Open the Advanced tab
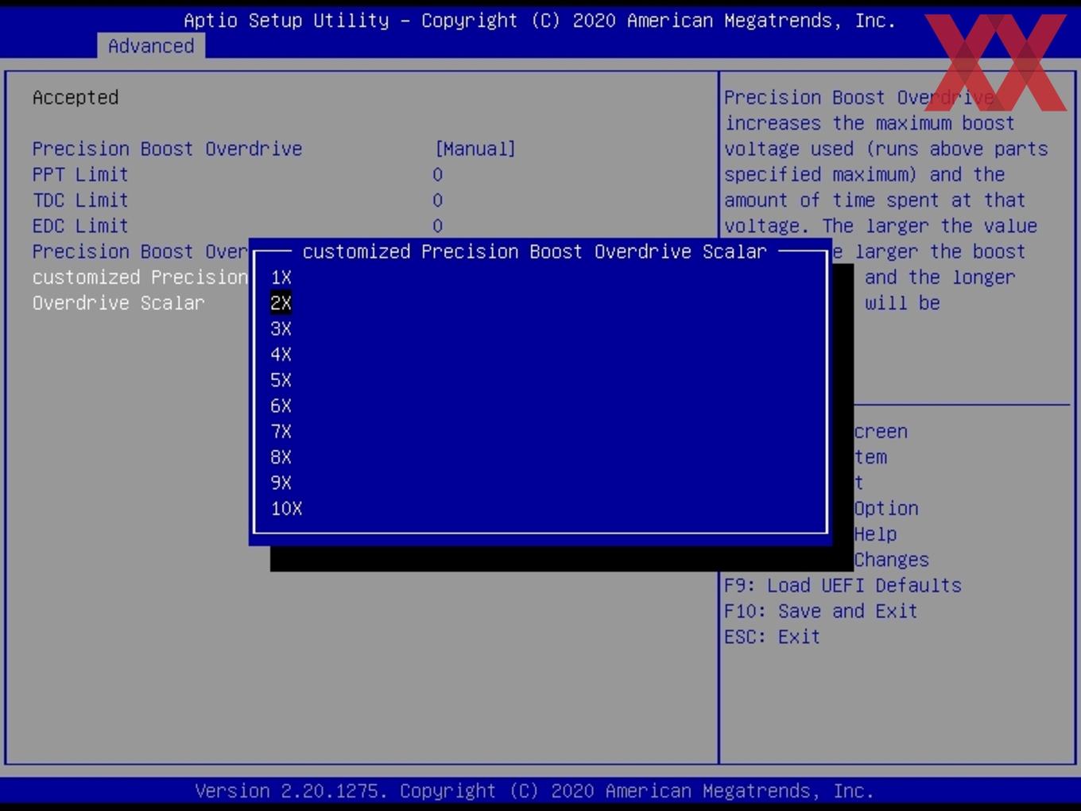The image size is (1081, 811). 151,46
